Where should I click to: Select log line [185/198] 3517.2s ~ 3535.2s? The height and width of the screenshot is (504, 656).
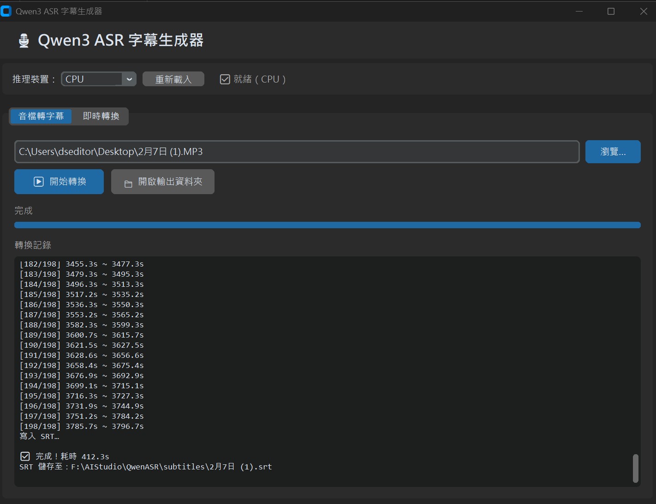tap(82, 295)
